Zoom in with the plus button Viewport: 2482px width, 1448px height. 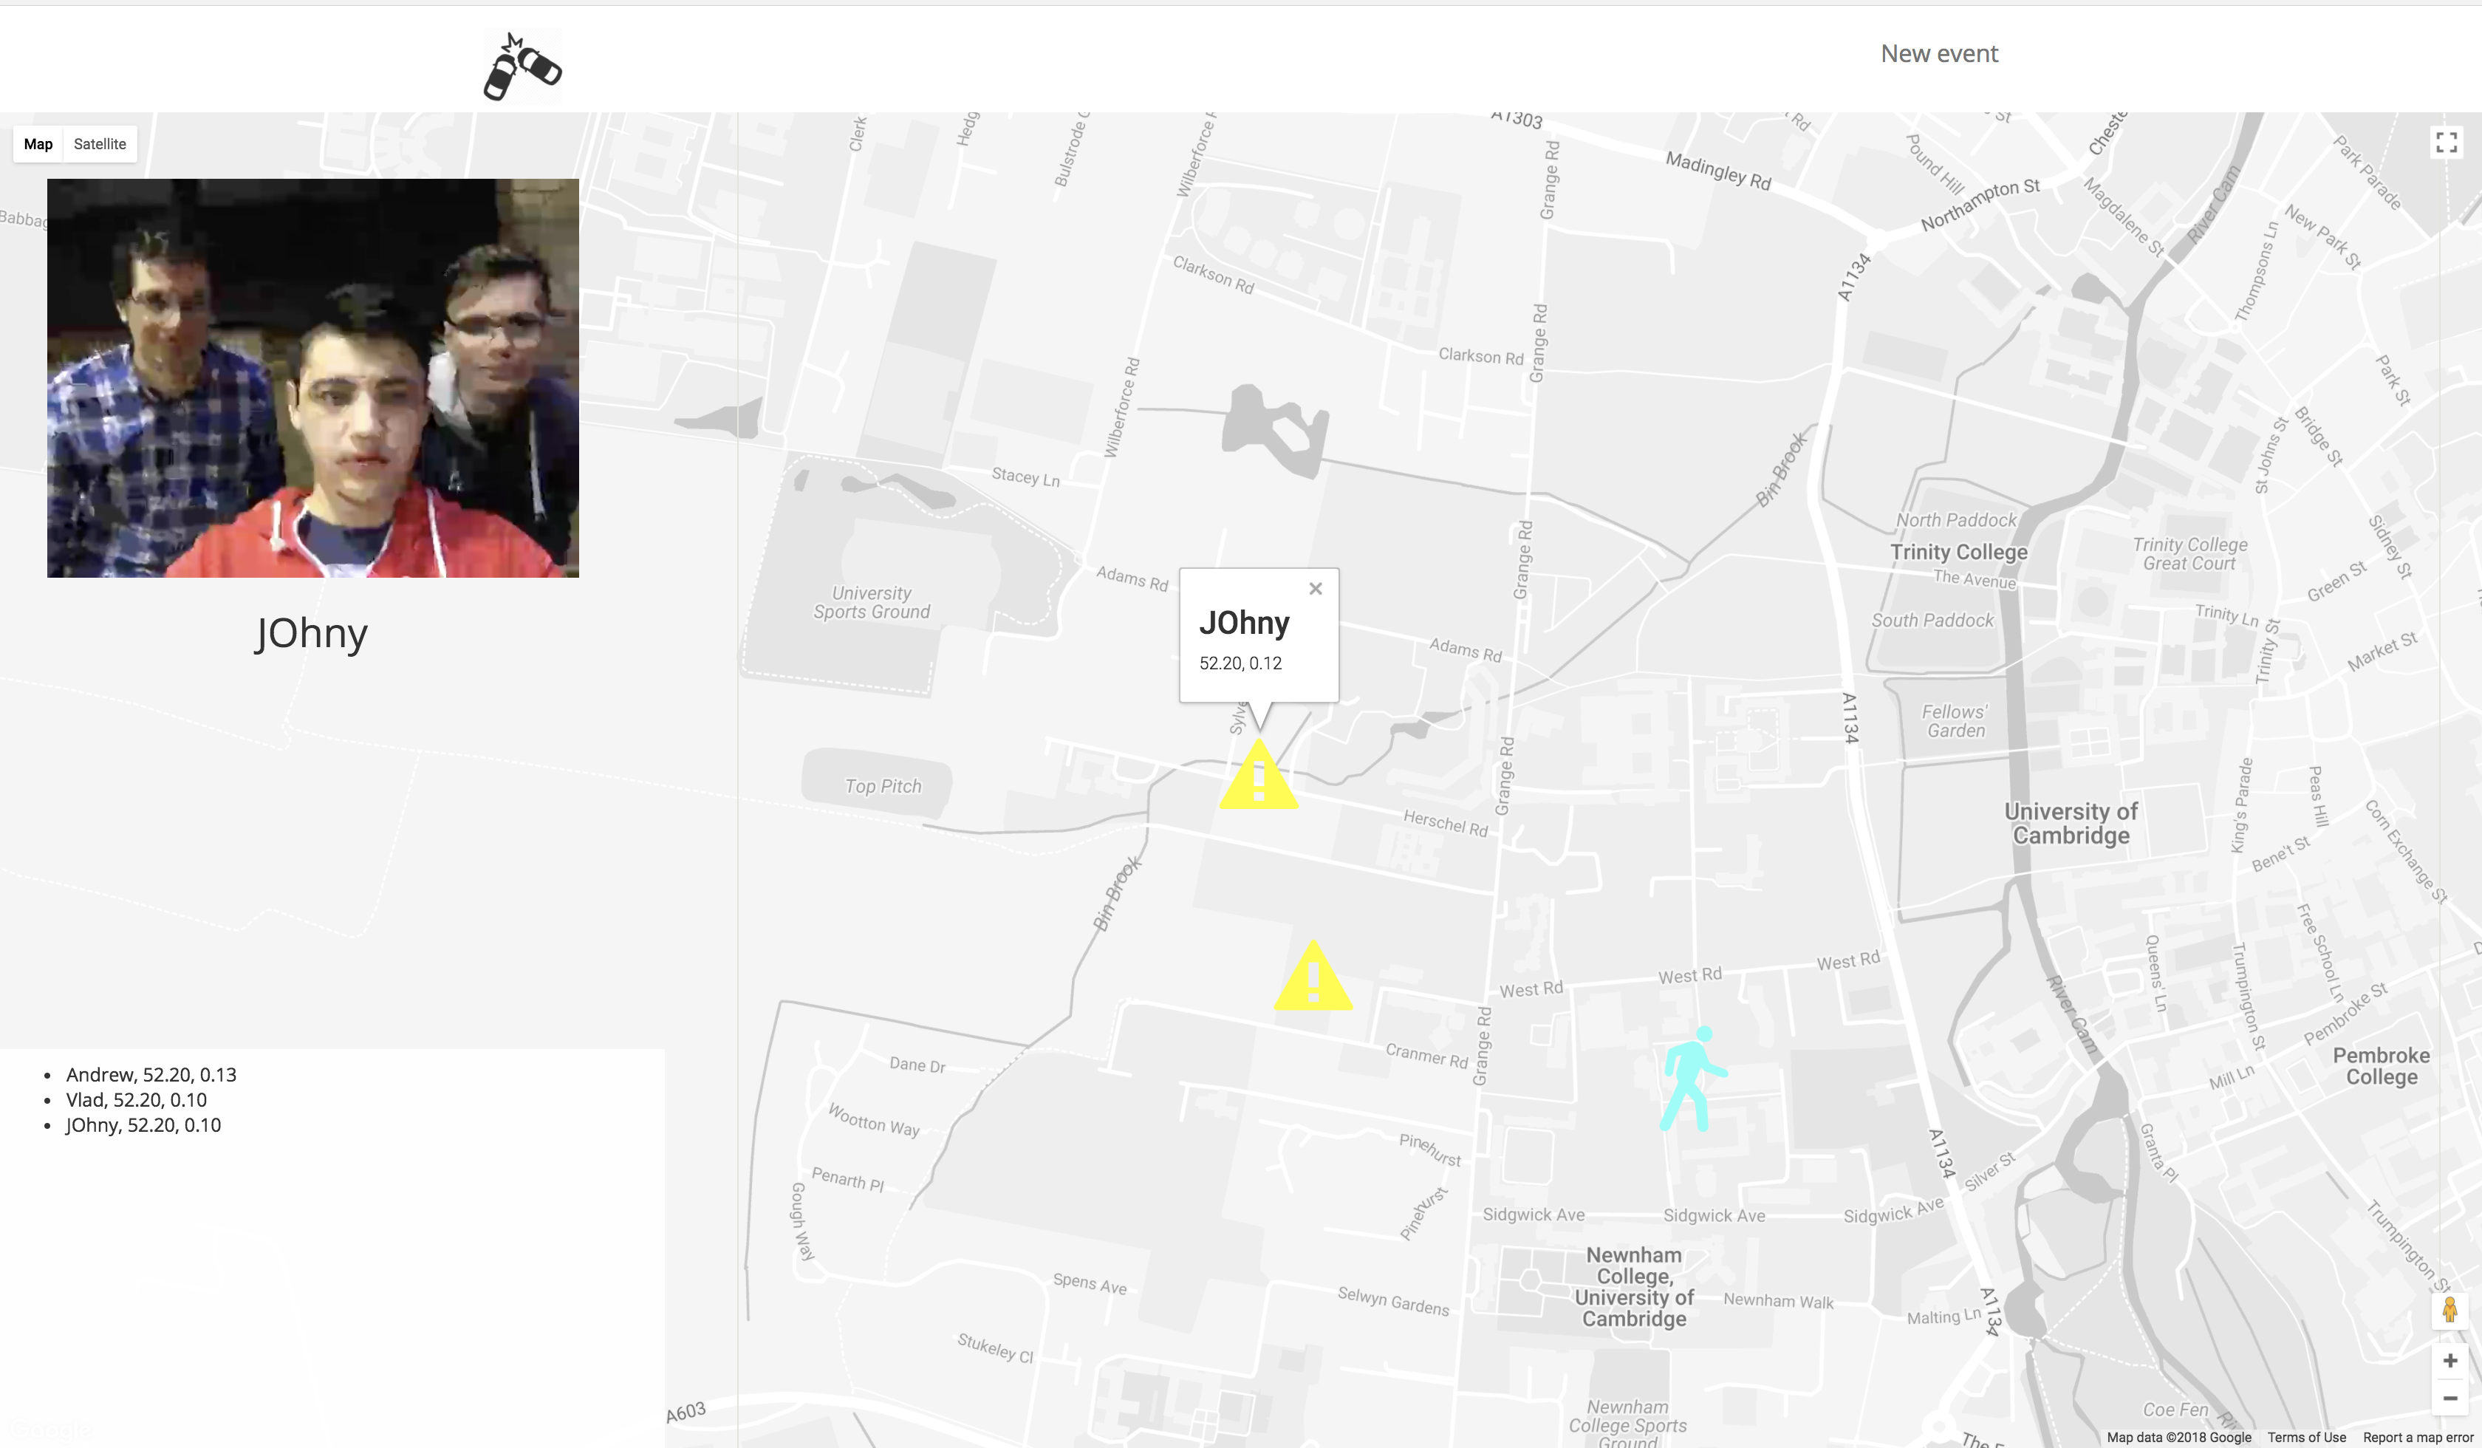(x=2449, y=1360)
